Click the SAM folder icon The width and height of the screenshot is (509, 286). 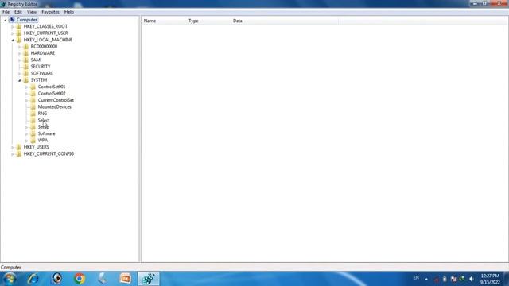(26, 60)
